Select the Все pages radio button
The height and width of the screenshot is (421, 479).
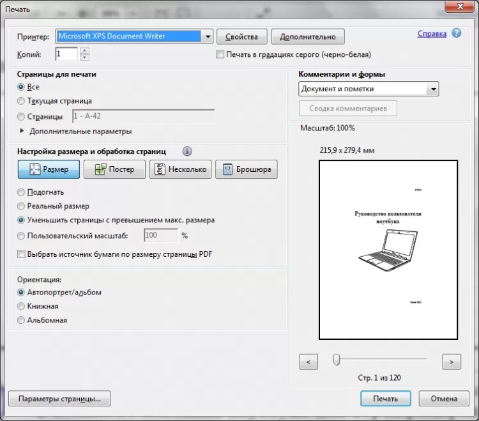(x=21, y=87)
